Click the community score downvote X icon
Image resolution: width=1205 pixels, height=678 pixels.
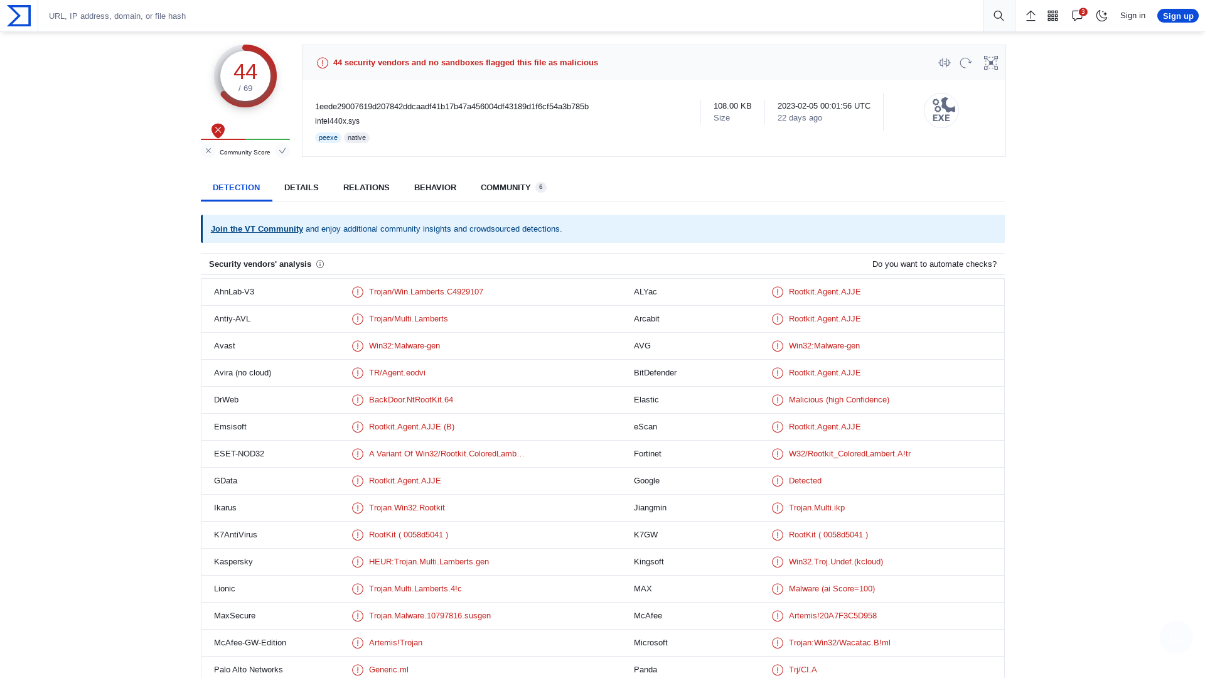coord(208,151)
